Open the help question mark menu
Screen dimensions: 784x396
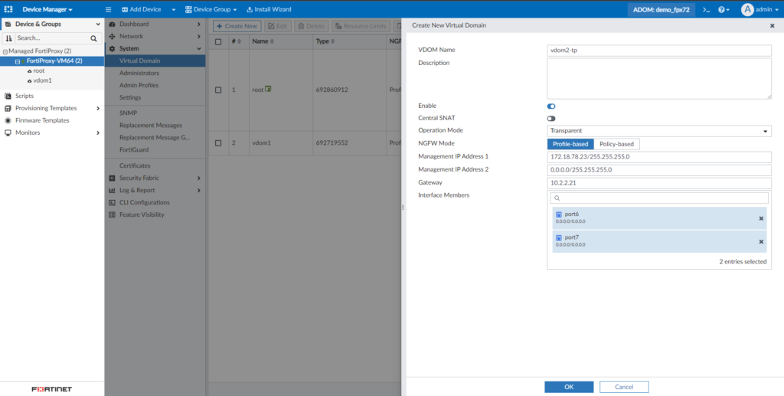click(x=724, y=9)
